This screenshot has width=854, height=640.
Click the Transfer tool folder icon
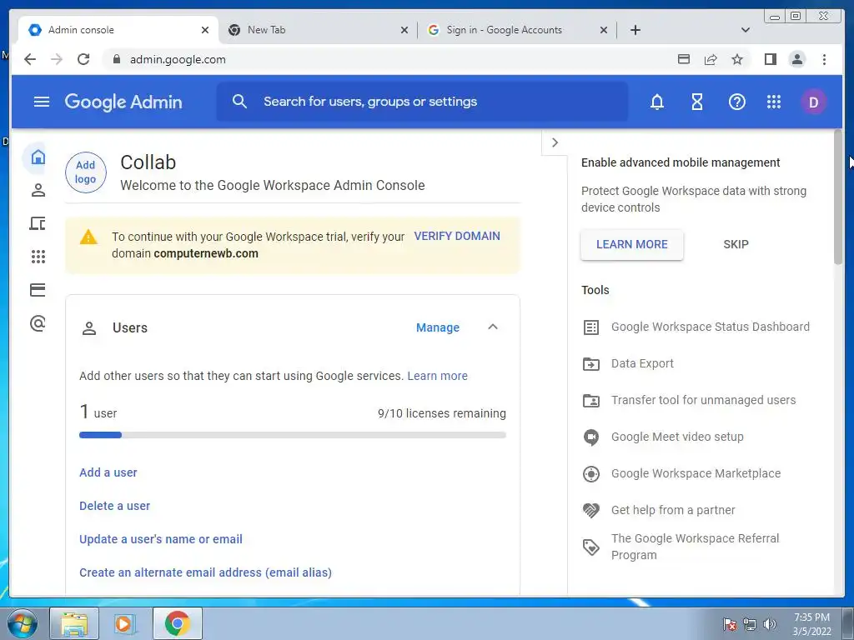click(591, 401)
